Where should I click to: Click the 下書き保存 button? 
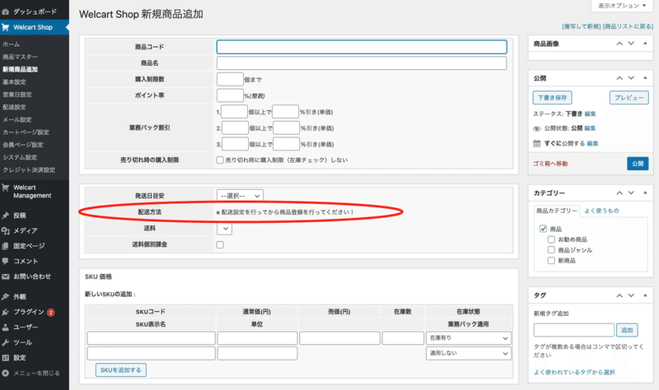(552, 98)
